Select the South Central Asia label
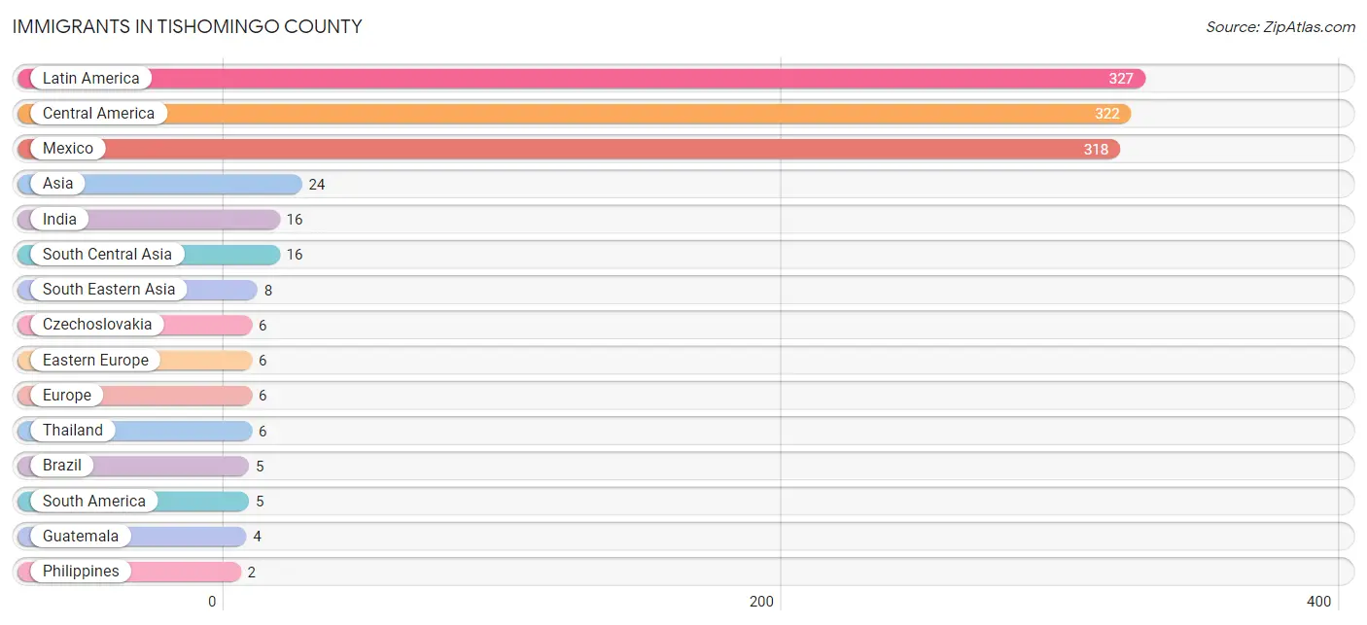The height and width of the screenshot is (625, 1367). tap(107, 254)
